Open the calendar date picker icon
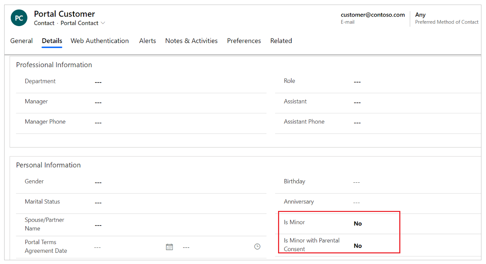The width and height of the screenshot is (486, 264). pos(169,247)
